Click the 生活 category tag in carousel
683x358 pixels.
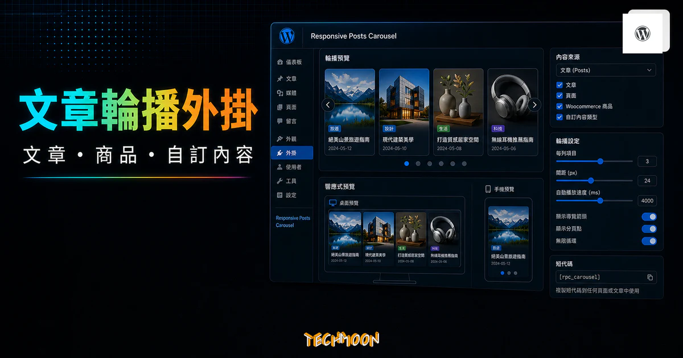[x=443, y=129]
